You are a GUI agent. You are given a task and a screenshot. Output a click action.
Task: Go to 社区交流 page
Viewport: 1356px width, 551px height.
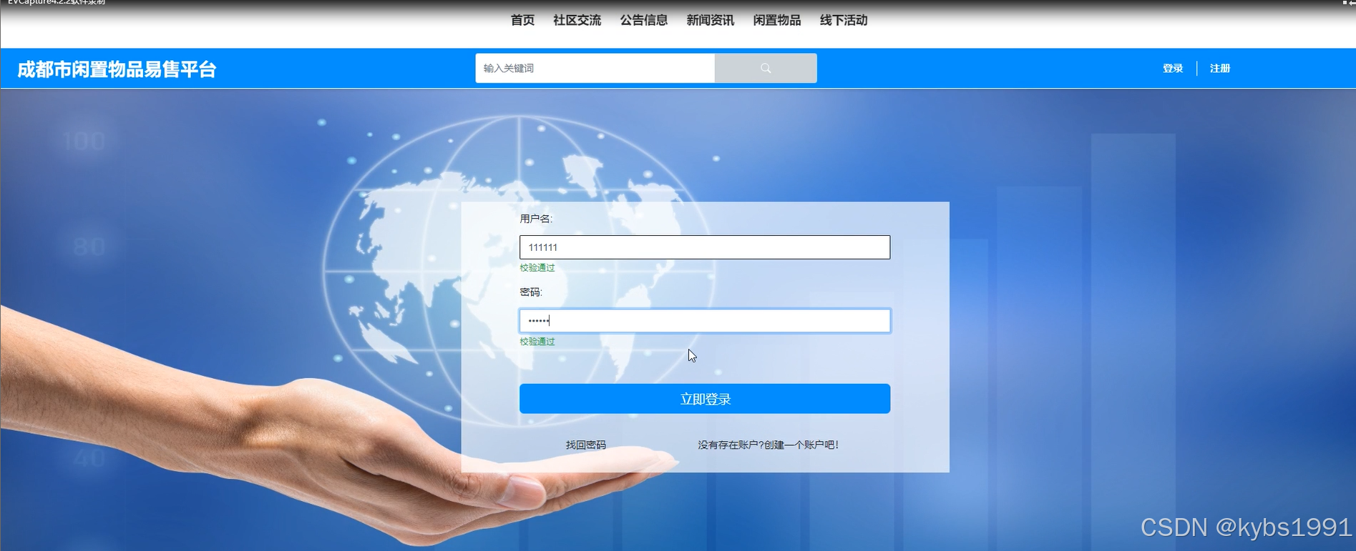click(577, 20)
